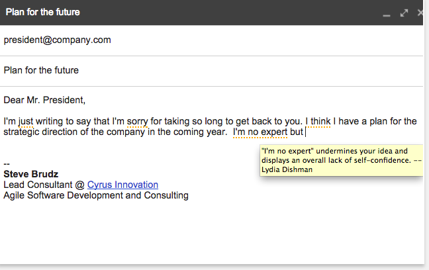Click the signature separator dashes
The image size is (429, 270).
(x=7, y=164)
